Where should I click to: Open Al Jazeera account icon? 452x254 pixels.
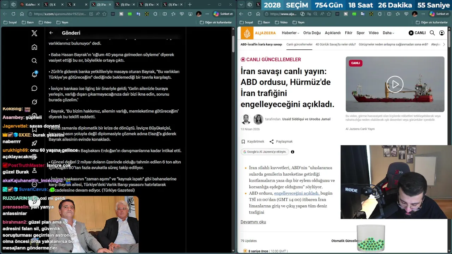[x=442, y=33]
